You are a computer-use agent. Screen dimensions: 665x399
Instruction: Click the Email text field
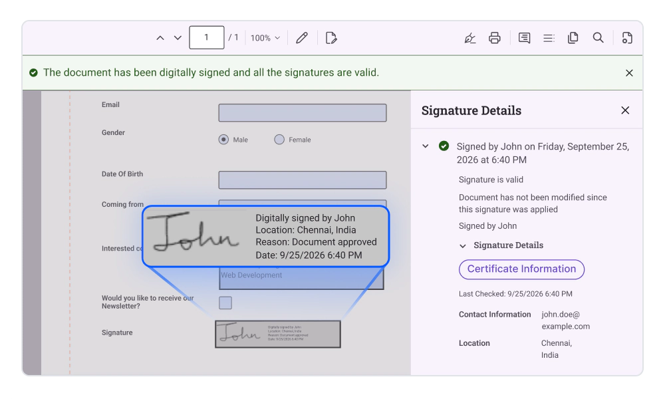(303, 113)
